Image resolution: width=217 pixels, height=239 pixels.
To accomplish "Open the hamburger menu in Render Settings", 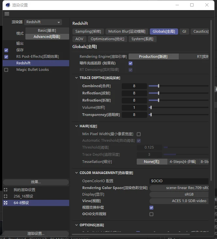I will point(7,14).
